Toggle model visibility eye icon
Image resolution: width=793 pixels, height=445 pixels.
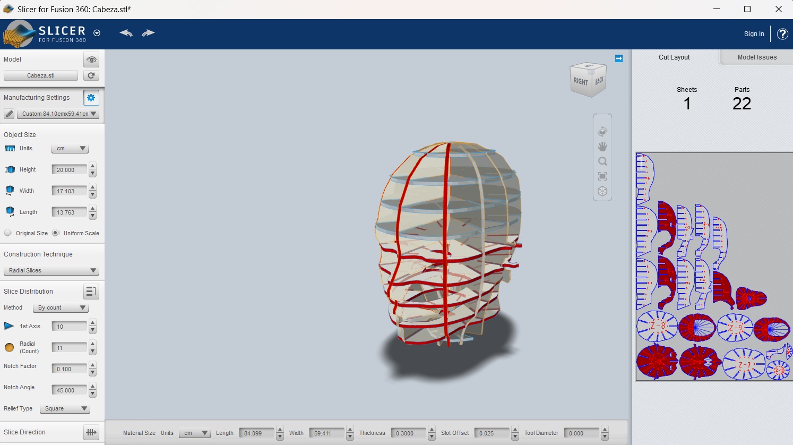(x=91, y=59)
